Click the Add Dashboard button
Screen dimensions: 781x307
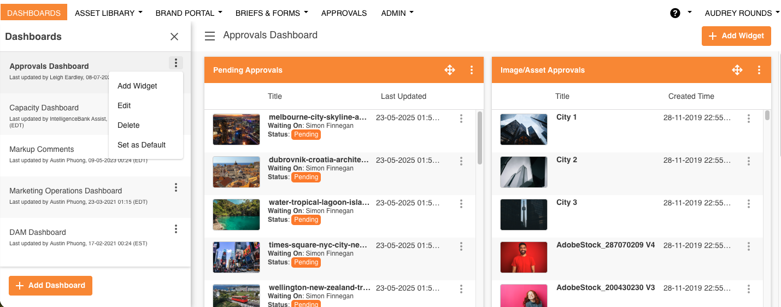50,285
